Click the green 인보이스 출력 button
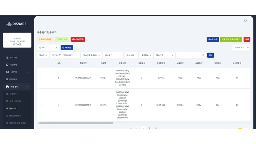 click(x=62, y=39)
